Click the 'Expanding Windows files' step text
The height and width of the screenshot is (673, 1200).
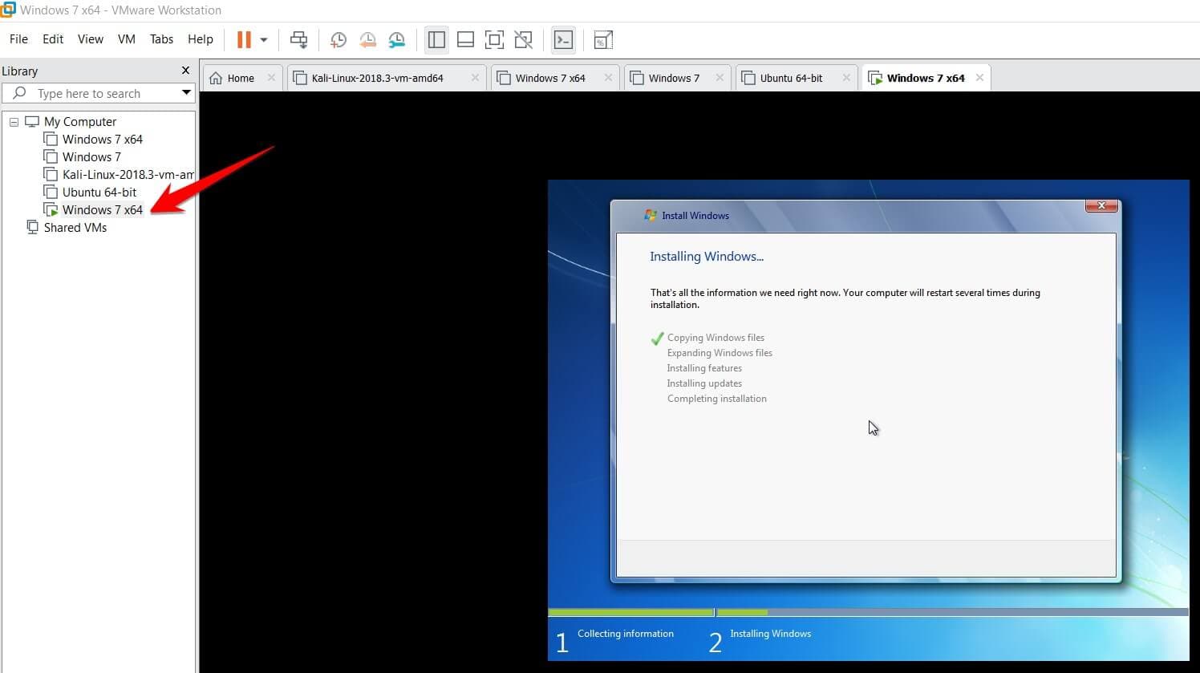point(720,353)
